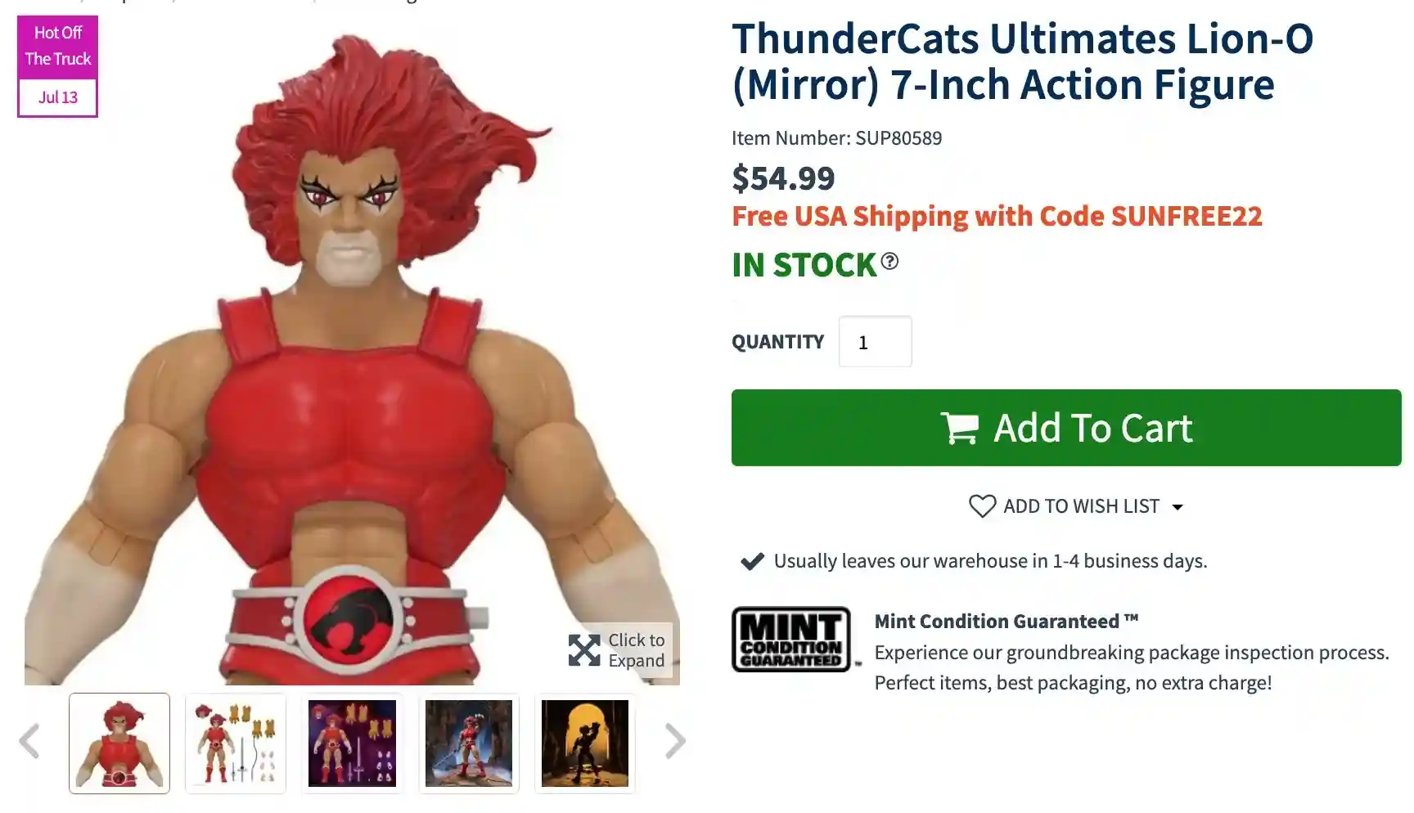This screenshot has height=813, width=1414.
Task: Select the first thumbnail of Lion-O bust
Action: (x=119, y=743)
